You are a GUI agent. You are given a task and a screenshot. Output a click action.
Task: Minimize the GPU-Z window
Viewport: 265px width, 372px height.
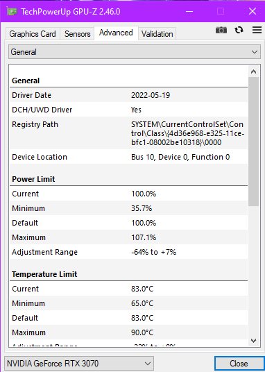[189, 11]
